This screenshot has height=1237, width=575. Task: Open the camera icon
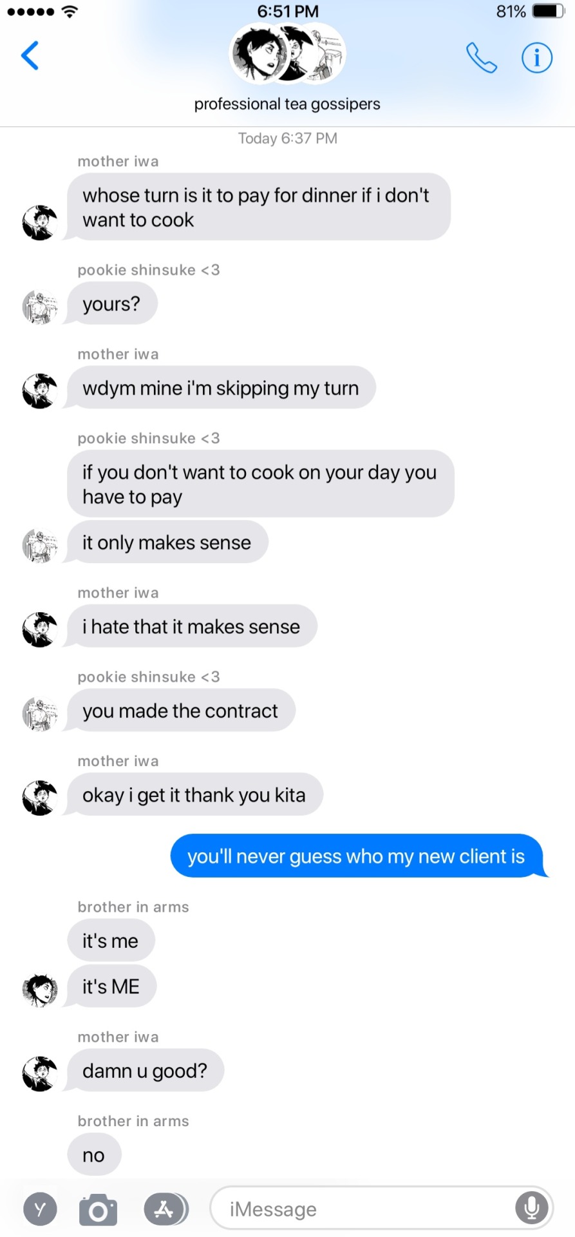(x=99, y=1209)
